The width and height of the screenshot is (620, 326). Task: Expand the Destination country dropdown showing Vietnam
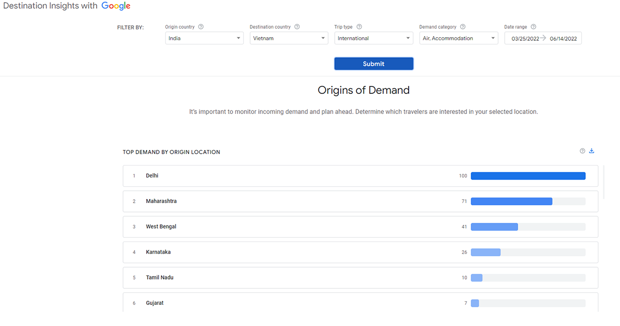(289, 38)
